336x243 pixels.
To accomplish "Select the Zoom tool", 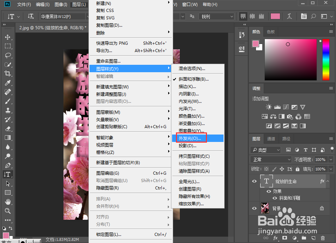I will [8, 211].
